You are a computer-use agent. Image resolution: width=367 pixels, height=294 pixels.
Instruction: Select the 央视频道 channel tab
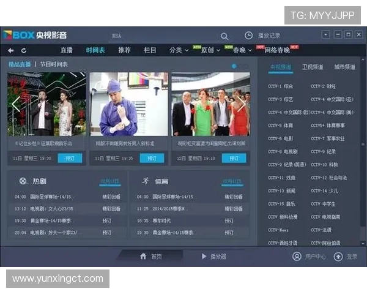pyautogui.click(x=281, y=67)
